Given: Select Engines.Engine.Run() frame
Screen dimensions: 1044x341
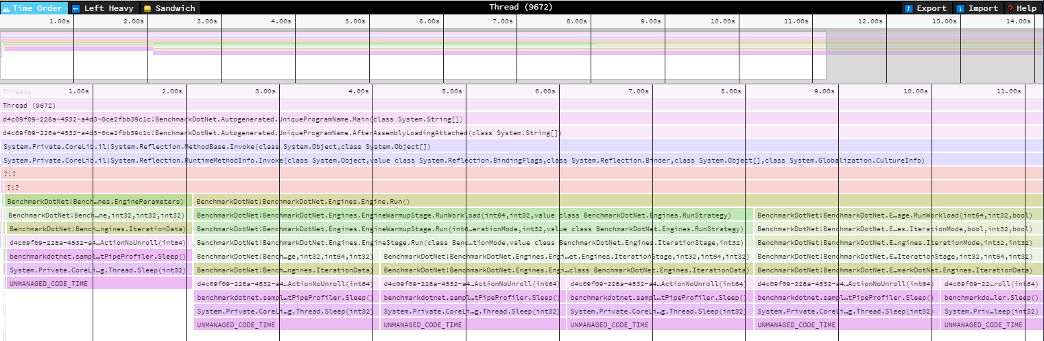Looking at the screenshot, I should click(619, 201).
